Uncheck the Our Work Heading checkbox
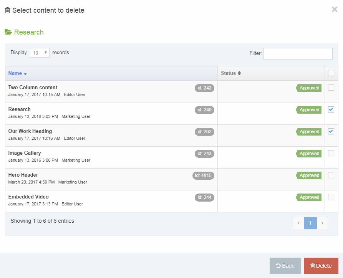This screenshot has height=278, width=343. (x=331, y=131)
